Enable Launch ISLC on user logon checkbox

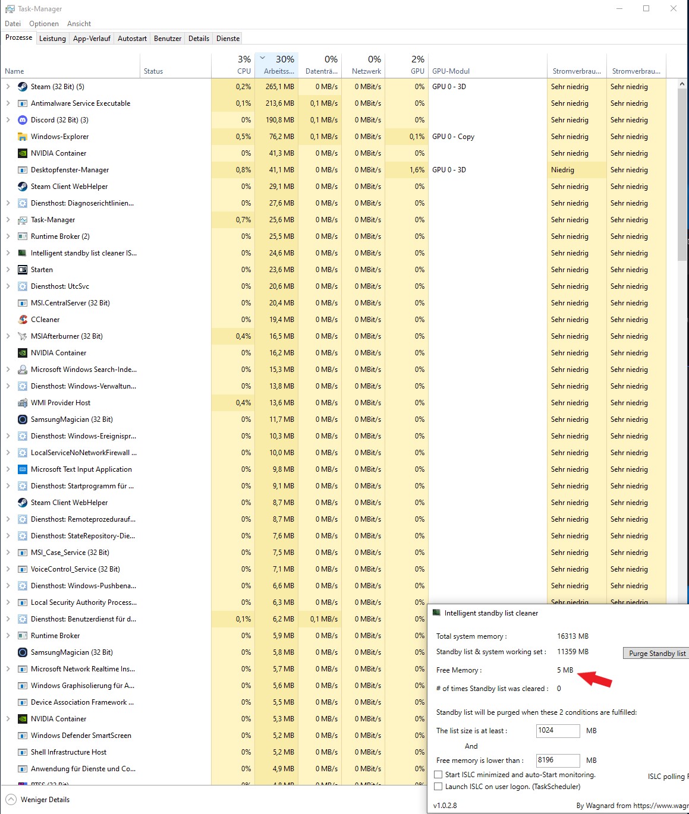click(x=438, y=787)
